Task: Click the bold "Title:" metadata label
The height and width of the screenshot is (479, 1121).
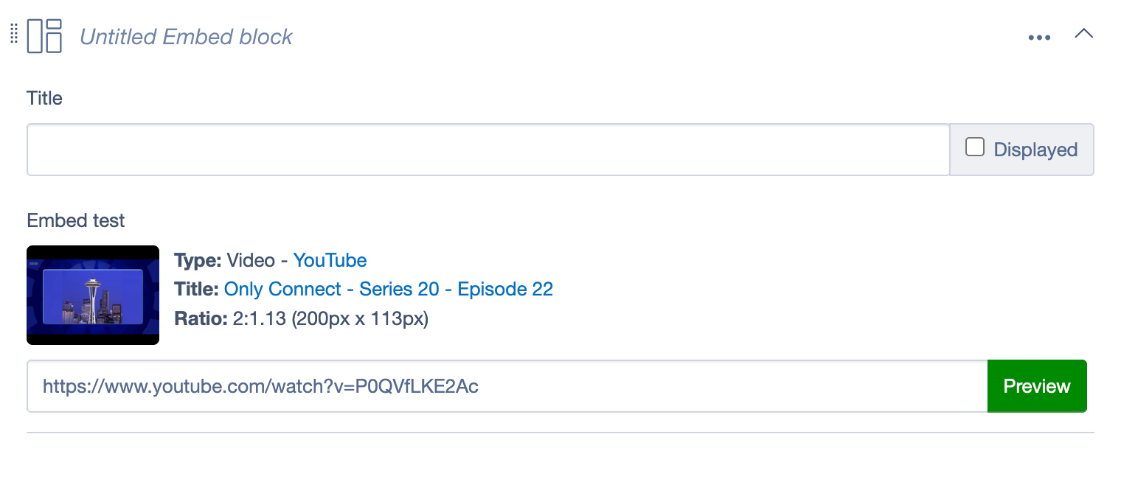Action: [196, 289]
